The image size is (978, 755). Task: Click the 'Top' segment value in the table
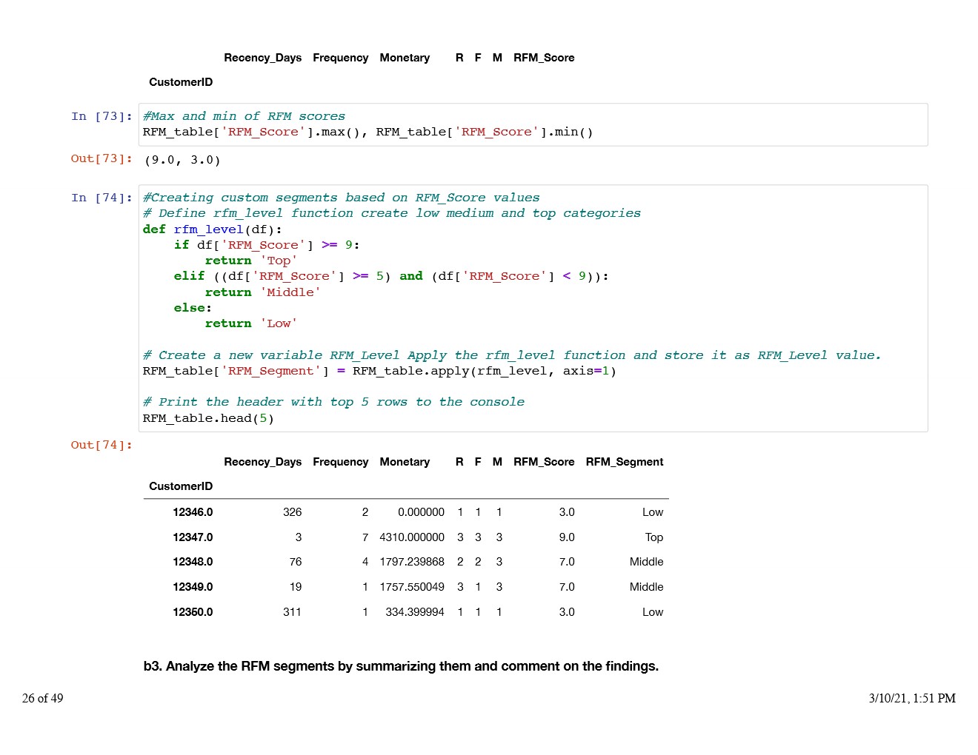click(x=653, y=537)
